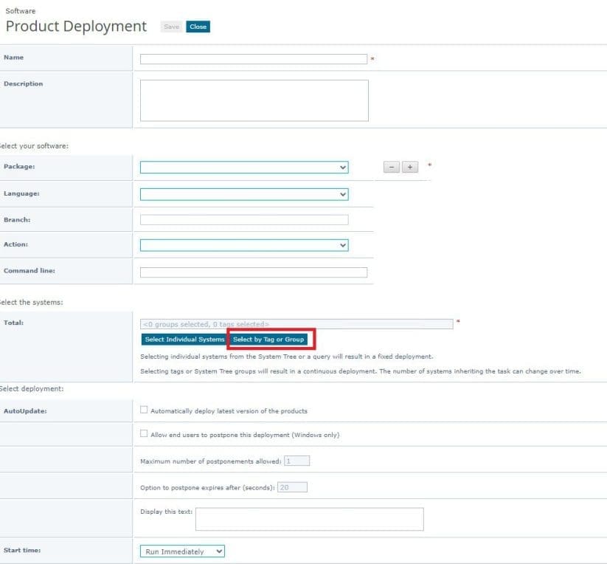The width and height of the screenshot is (607, 564).
Task: Choose Select by Tag or Group
Action: click(x=268, y=340)
